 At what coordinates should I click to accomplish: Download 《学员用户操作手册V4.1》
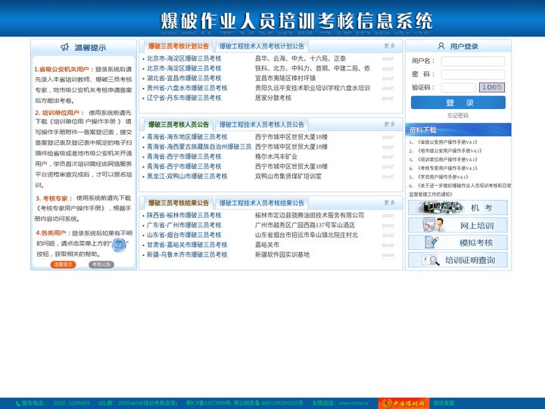(x=443, y=176)
